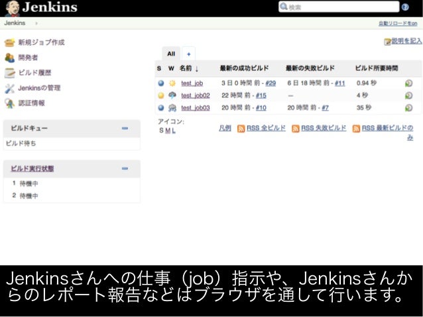Image resolution: width=423 pixels, height=317 pixels.
Task: Open RSS 失敗ビルド feed link
Action: (324, 128)
